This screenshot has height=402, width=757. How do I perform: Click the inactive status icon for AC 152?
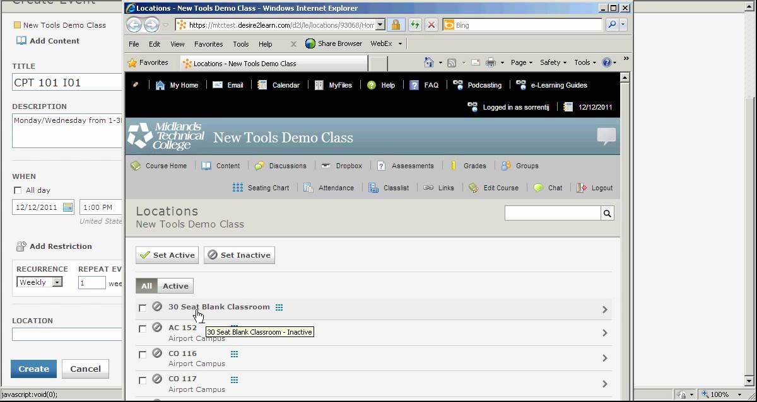coord(157,327)
